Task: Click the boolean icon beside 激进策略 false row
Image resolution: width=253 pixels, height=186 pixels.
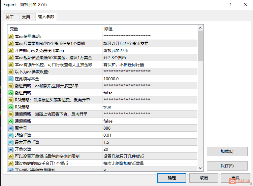Action: click(10, 93)
